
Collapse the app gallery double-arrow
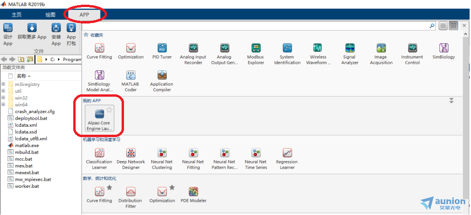coord(451,100)
